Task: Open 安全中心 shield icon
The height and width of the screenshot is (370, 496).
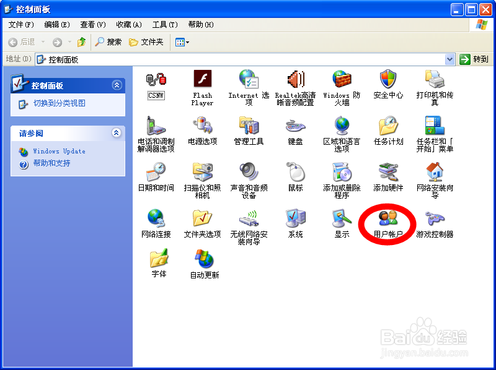Action: click(388, 79)
